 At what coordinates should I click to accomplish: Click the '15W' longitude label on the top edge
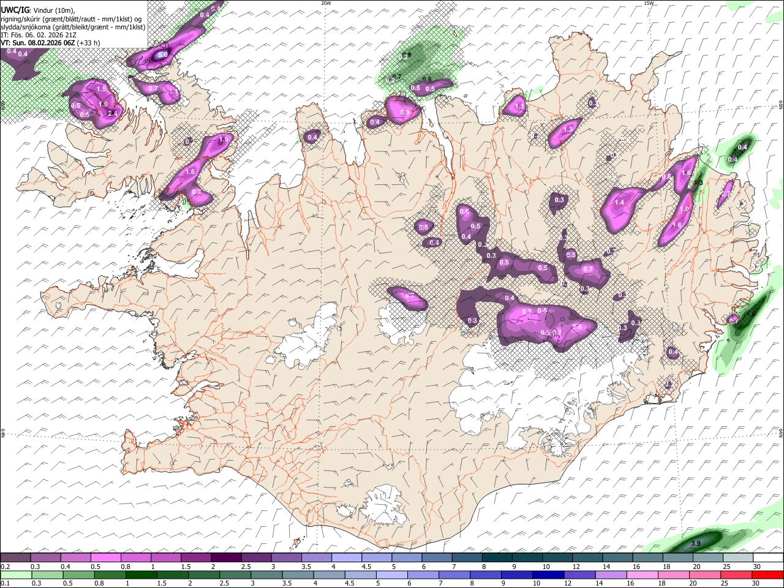(x=649, y=3)
